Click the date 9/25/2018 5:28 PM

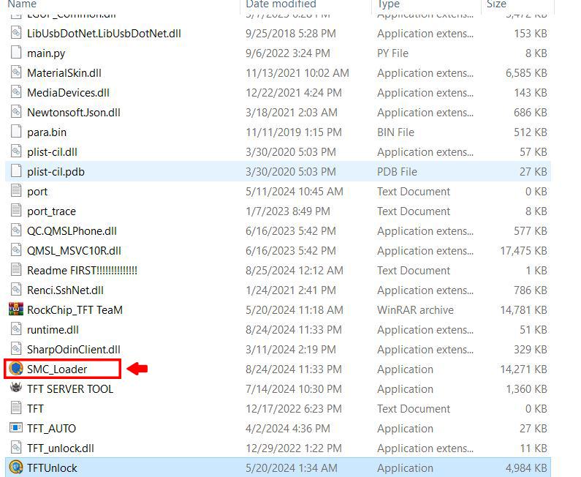291,34
